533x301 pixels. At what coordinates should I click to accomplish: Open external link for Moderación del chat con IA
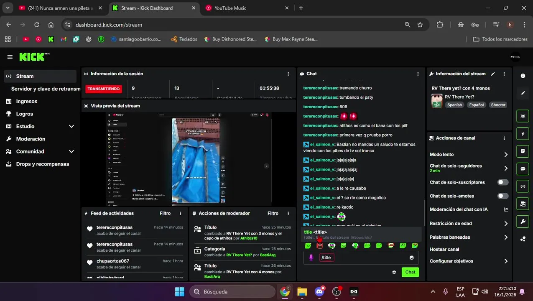coord(506,209)
